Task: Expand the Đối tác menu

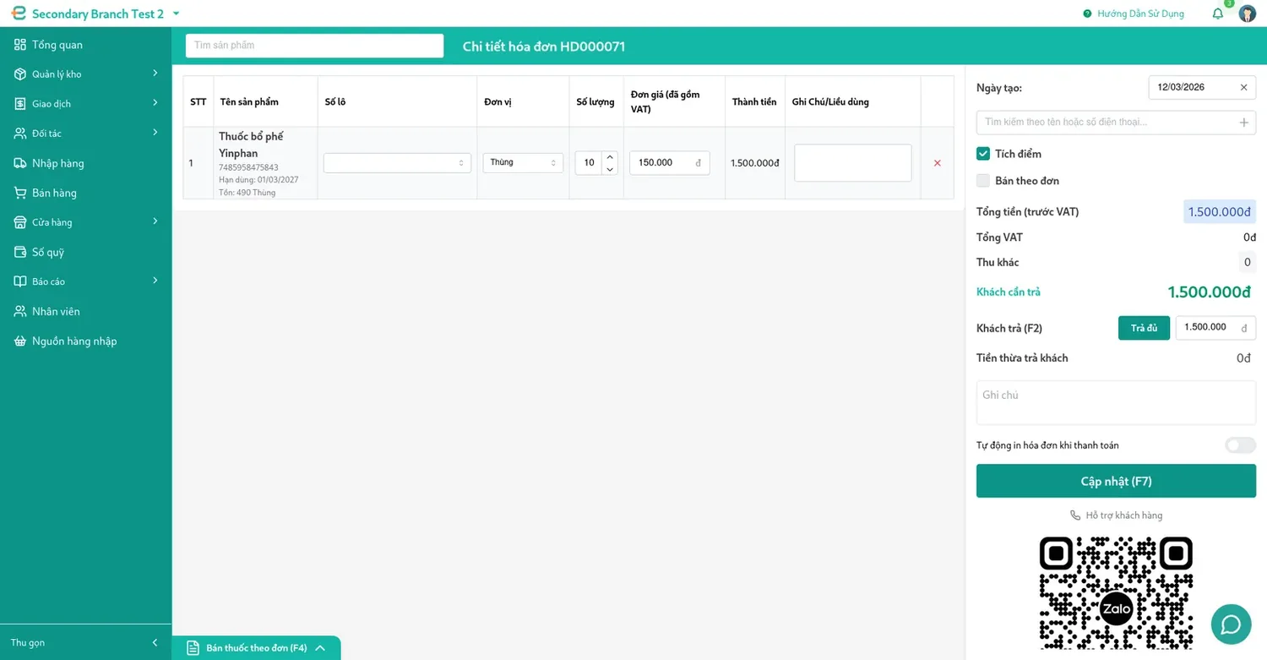Action: pos(85,134)
